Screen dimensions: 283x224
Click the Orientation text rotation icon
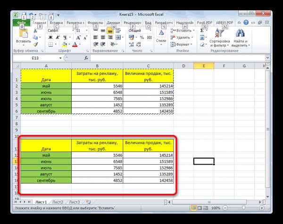[x=113, y=44]
